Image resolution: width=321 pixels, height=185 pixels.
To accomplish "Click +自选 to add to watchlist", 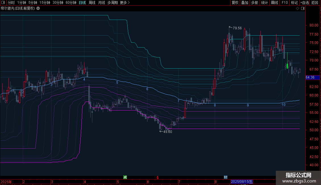I will click(x=305, y=3).
